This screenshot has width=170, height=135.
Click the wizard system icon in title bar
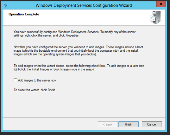(x=5, y=5)
